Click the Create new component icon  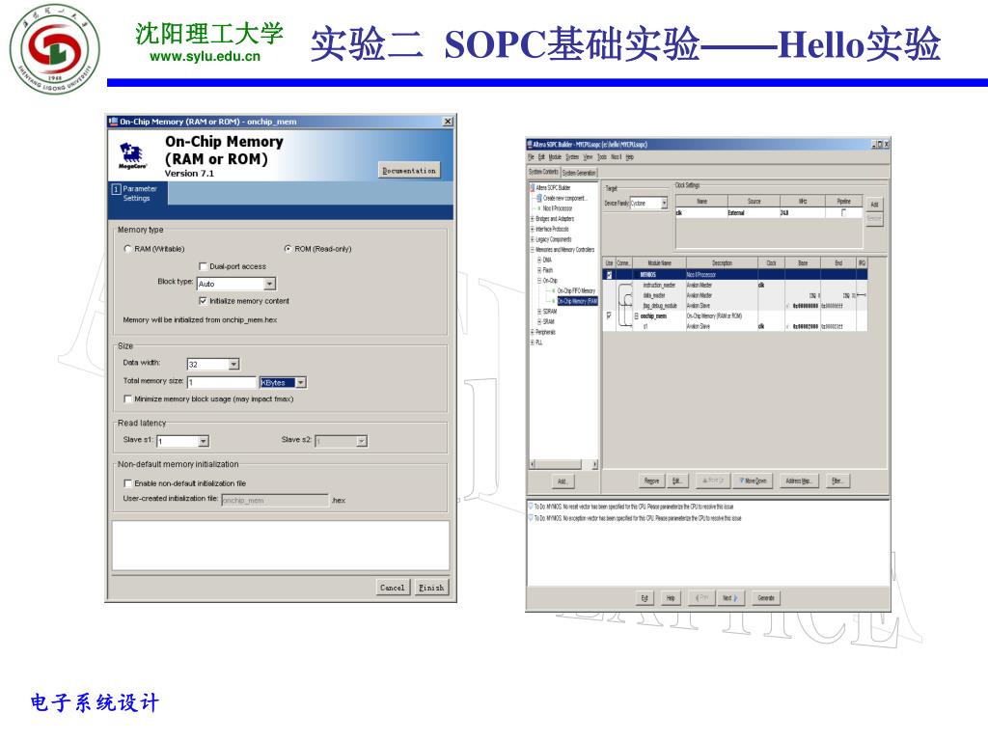tap(539, 198)
